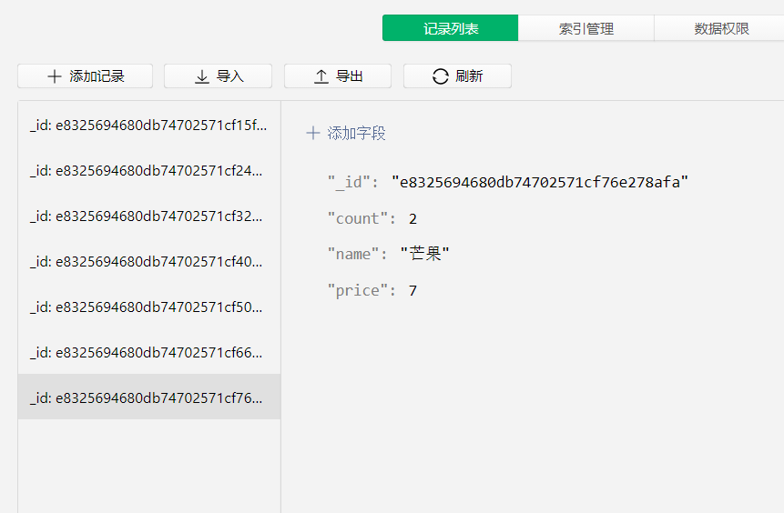
Task: Select the record ending in cf24...
Action: tap(149, 170)
